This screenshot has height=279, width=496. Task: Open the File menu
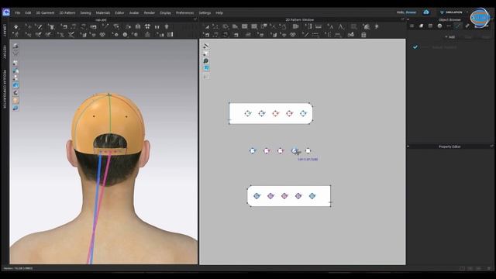(17, 12)
